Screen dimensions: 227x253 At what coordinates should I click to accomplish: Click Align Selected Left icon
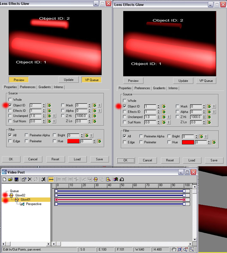[59, 179]
